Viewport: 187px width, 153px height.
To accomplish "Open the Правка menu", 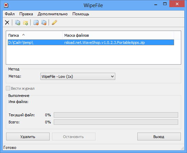I will tap(26, 14).
